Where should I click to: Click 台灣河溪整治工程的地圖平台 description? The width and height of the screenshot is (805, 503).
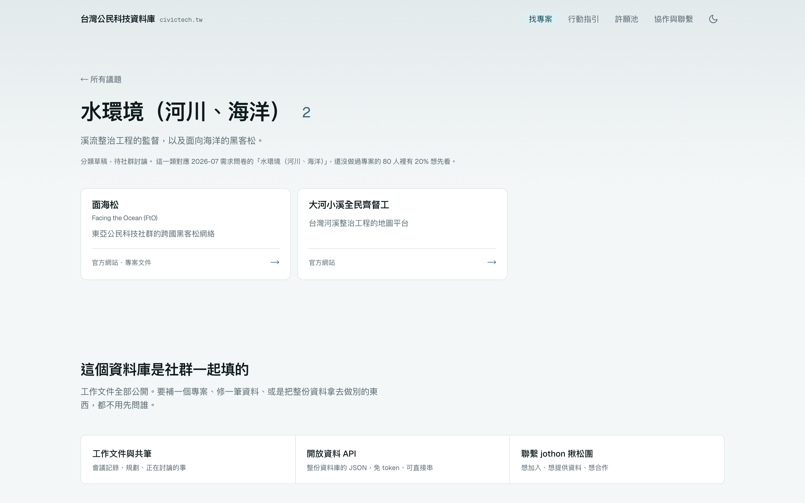tap(359, 223)
